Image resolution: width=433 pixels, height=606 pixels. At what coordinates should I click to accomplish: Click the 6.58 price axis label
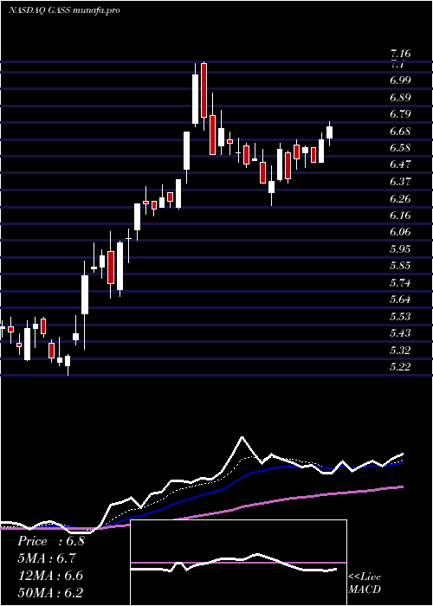tap(400, 148)
